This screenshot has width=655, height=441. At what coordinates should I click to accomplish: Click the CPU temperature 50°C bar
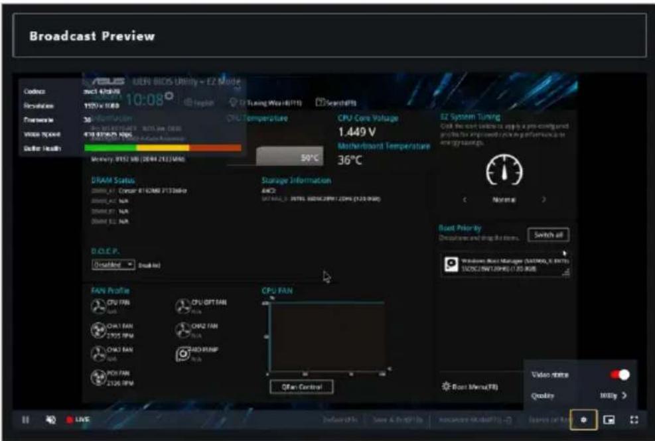(289, 157)
